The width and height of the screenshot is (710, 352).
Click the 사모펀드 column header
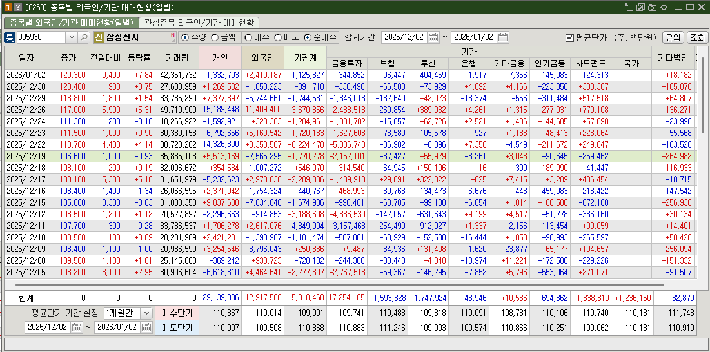(591, 63)
